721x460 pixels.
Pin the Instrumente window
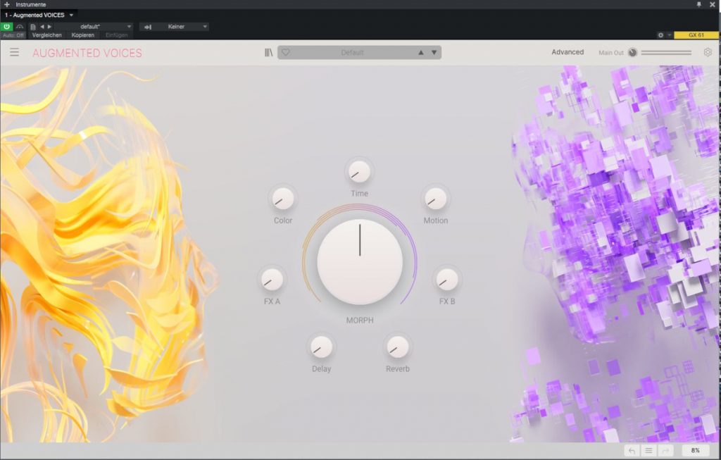pos(699,4)
